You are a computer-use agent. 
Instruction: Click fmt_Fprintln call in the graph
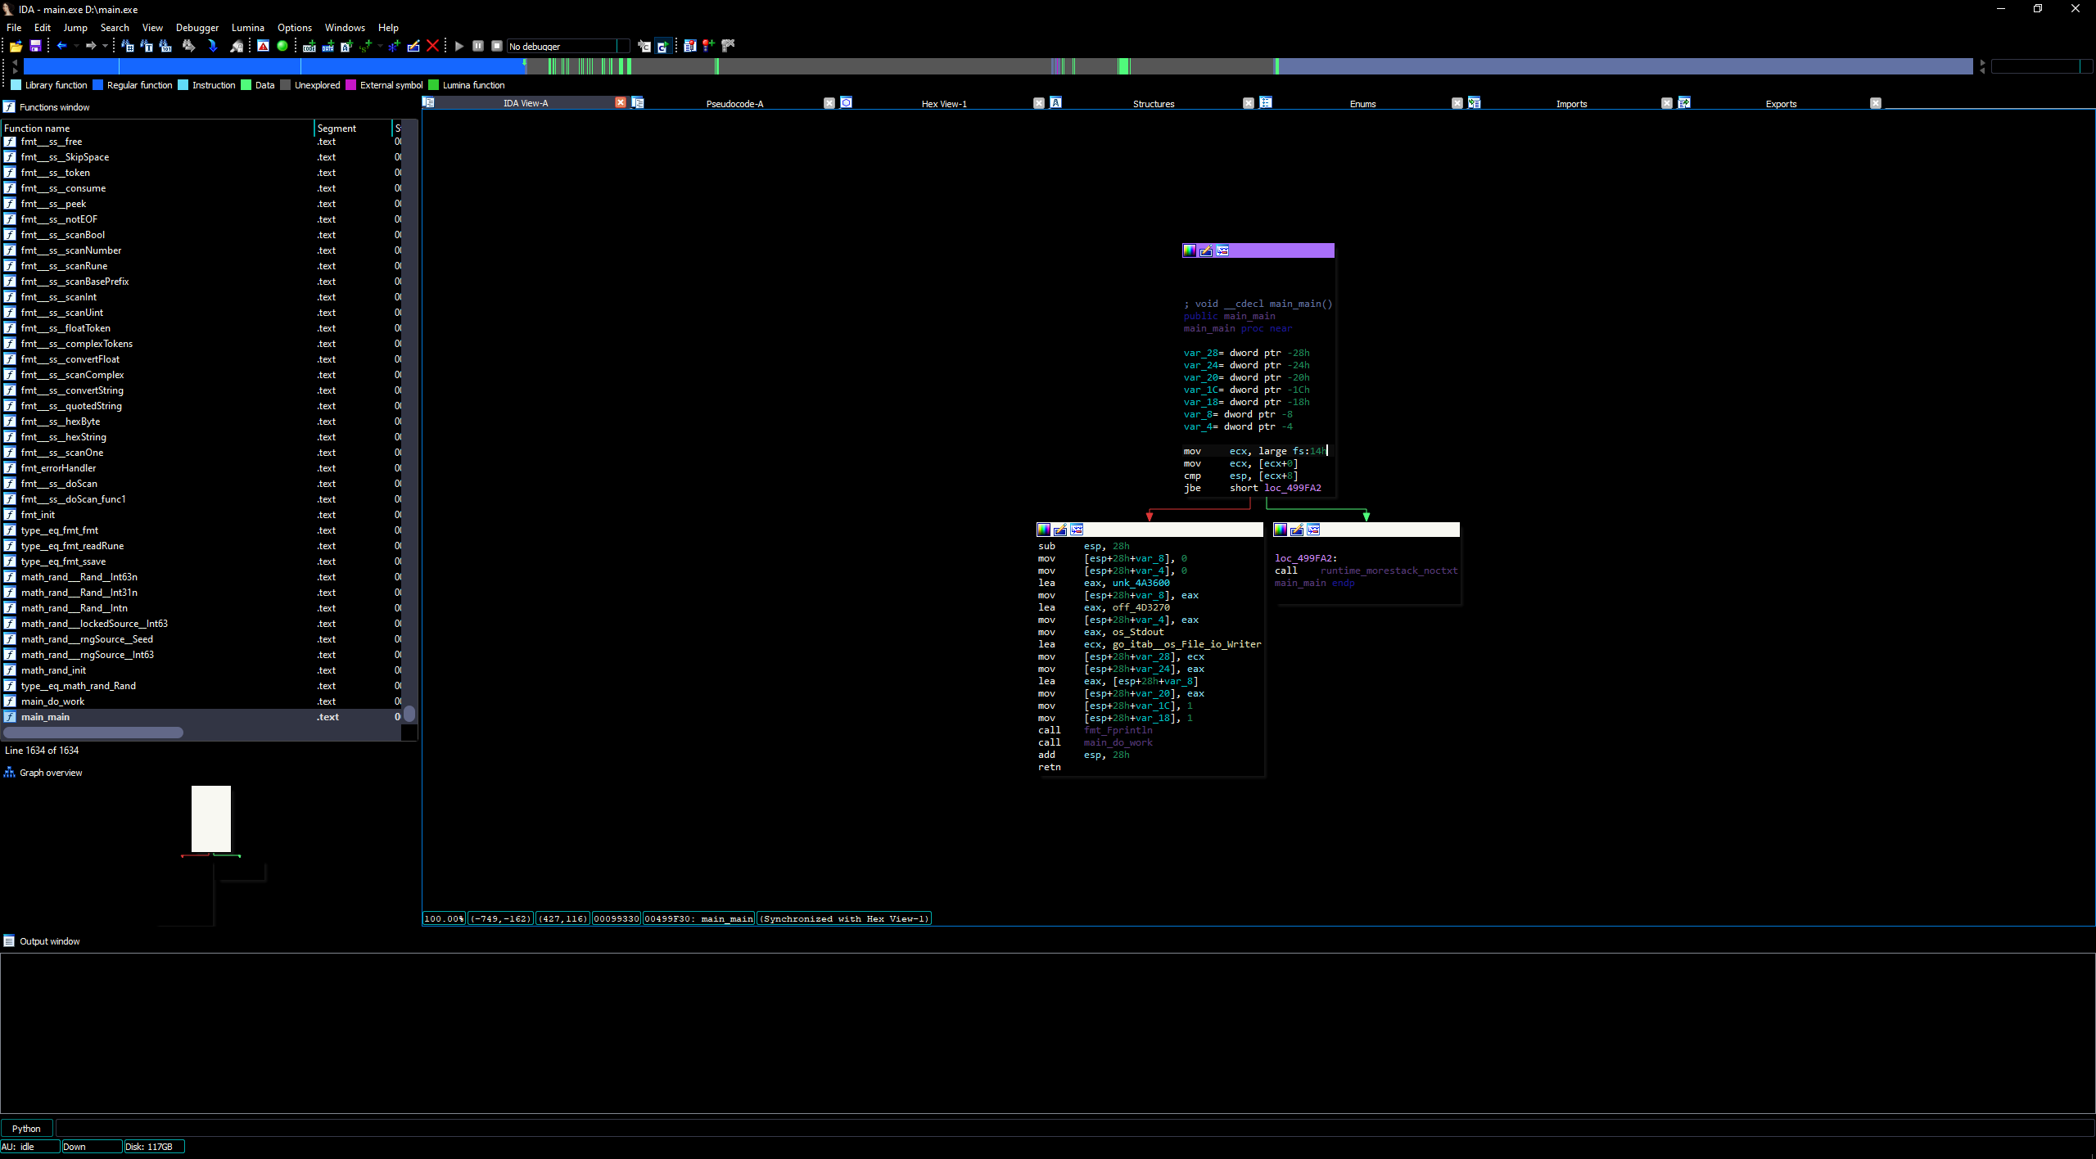click(x=1118, y=730)
